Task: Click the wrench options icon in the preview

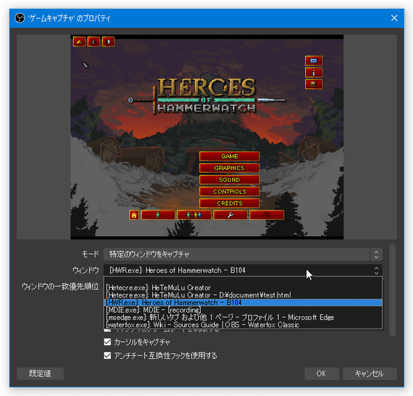Action: coord(230,215)
